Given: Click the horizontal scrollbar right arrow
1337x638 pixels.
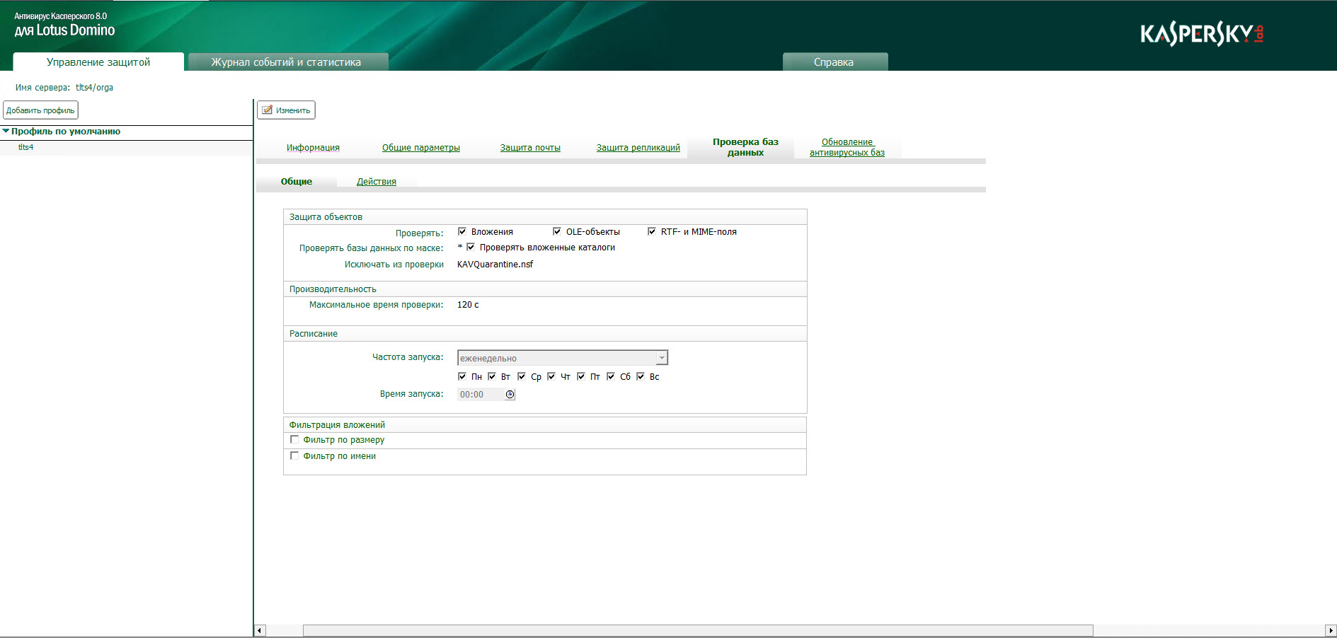Looking at the screenshot, I should point(1330,630).
